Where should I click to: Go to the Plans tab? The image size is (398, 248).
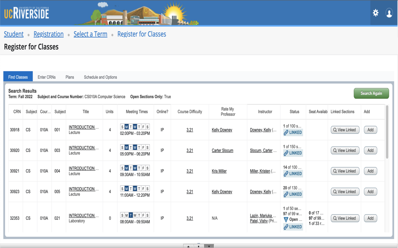coord(70,77)
